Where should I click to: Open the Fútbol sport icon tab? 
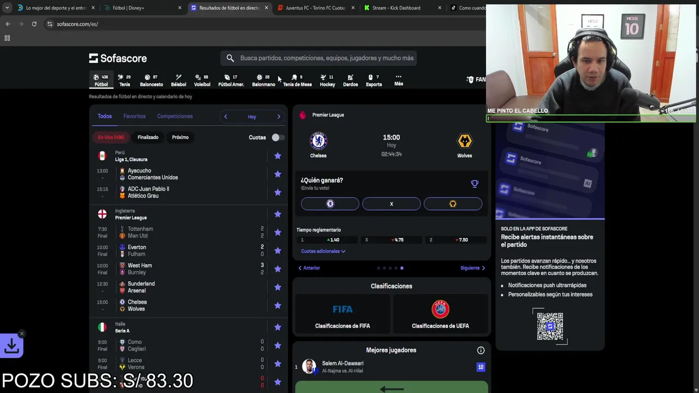tap(101, 80)
